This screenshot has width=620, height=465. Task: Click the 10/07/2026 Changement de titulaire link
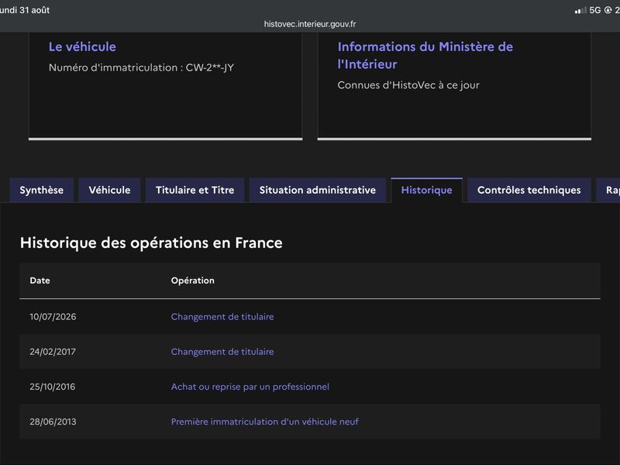point(222,317)
